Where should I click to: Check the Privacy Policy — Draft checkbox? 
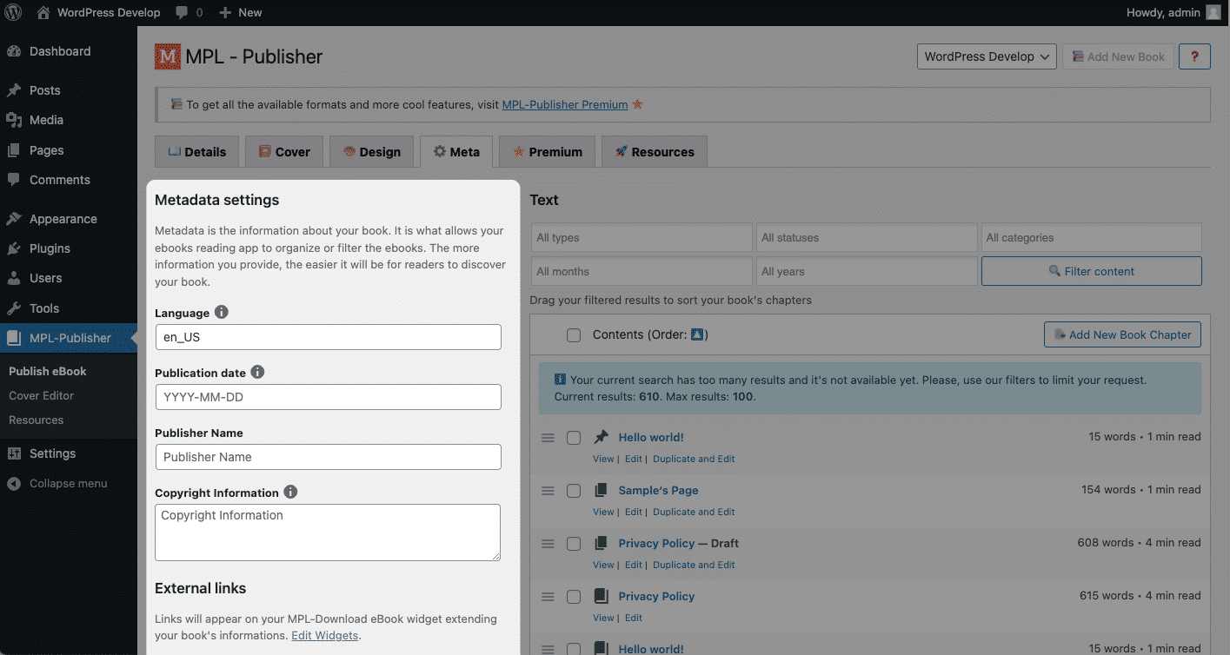(x=574, y=544)
